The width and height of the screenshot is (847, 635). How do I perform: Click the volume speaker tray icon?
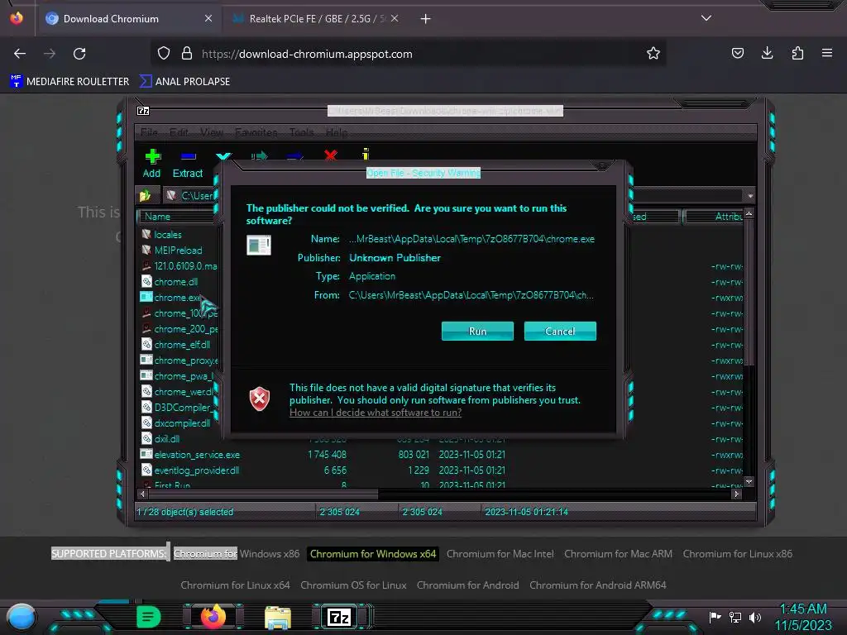755,617
